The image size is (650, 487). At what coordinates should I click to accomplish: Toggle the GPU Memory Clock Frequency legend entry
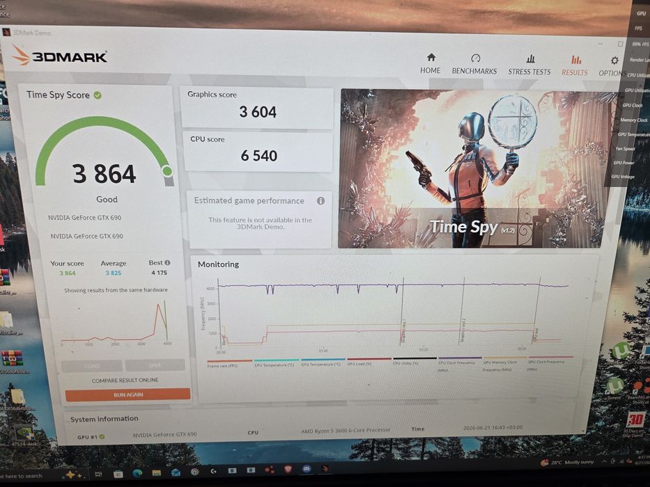[504, 363]
